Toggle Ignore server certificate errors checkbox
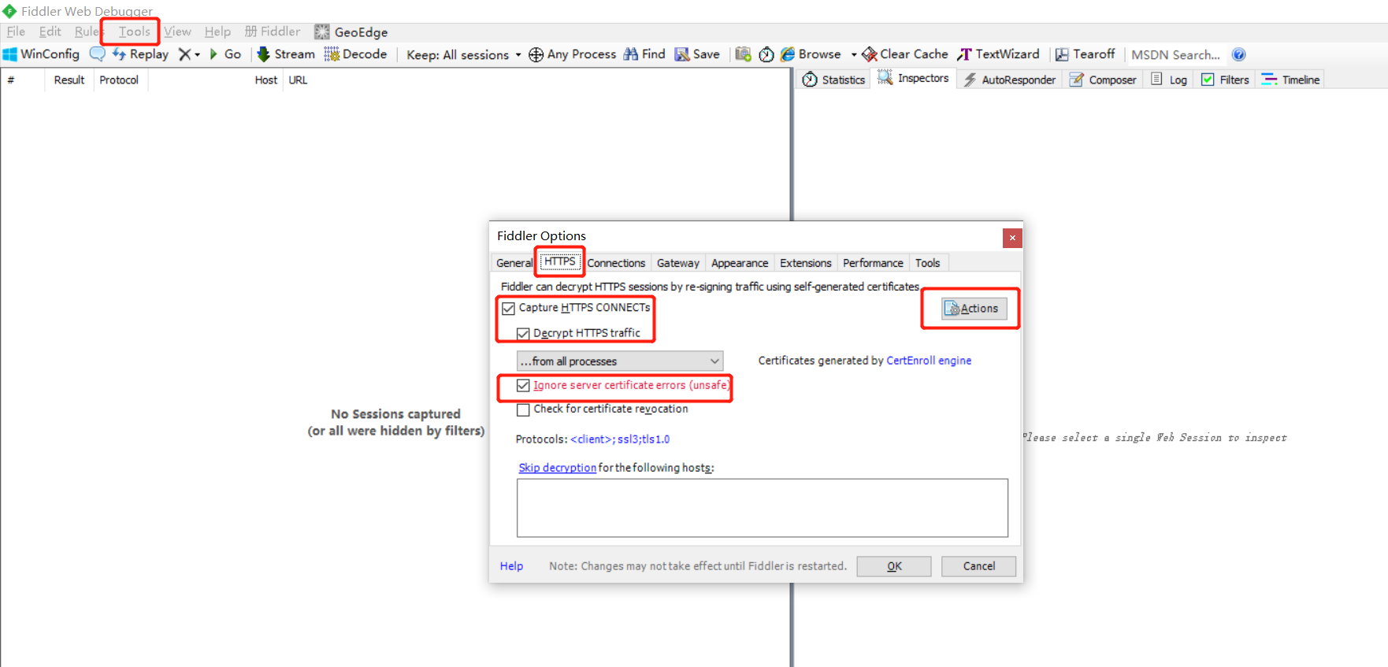 coord(523,385)
